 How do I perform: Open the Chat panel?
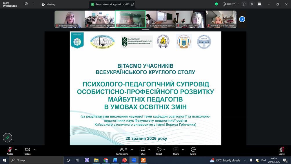point(143,151)
